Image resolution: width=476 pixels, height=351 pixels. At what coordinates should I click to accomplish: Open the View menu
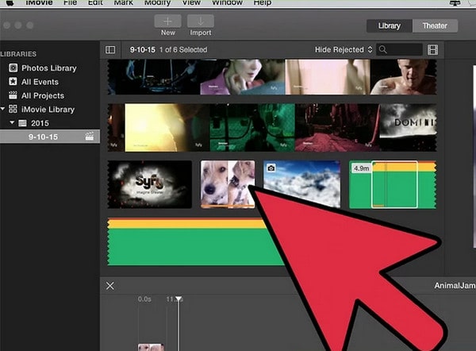pyautogui.click(x=191, y=2)
